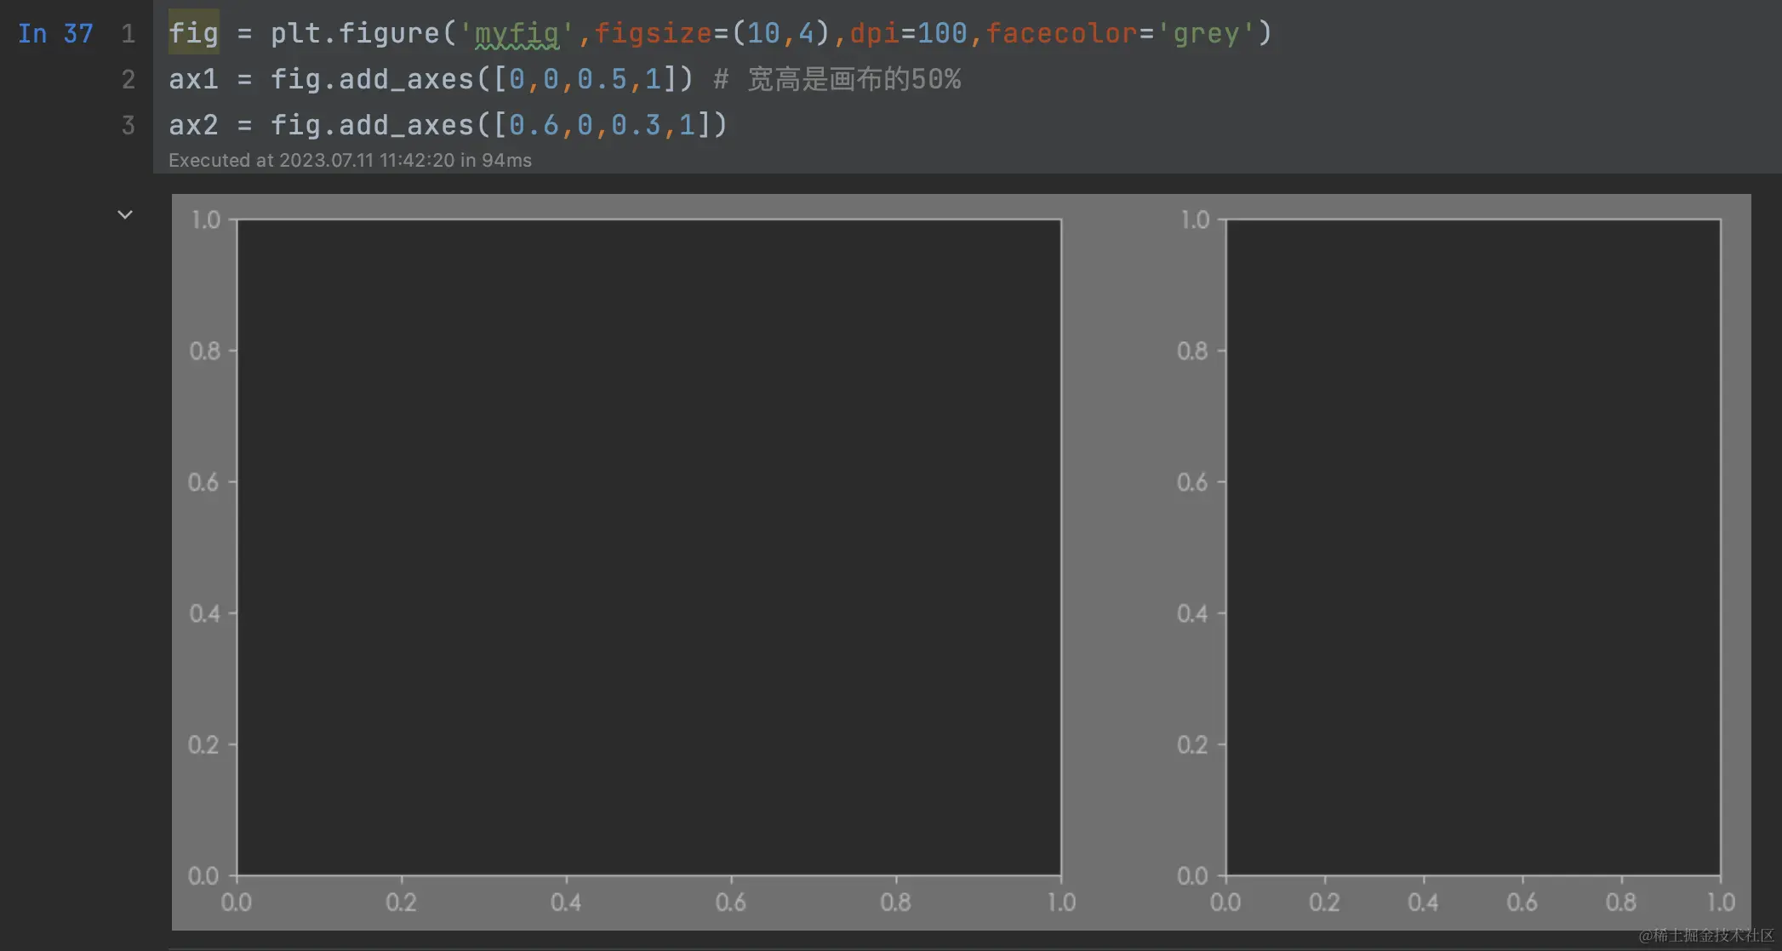The width and height of the screenshot is (1782, 951).
Task: Click the 'myfig' string in code
Action: click(x=517, y=34)
